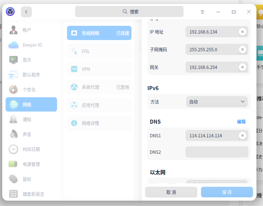Screen dimensions: 263x206
Task: Open the 通知 bell icon
Action: point(13,119)
